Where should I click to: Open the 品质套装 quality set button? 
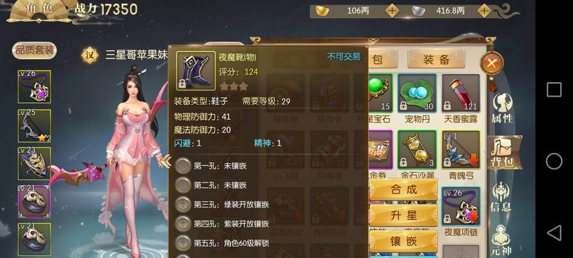(35, 50)
